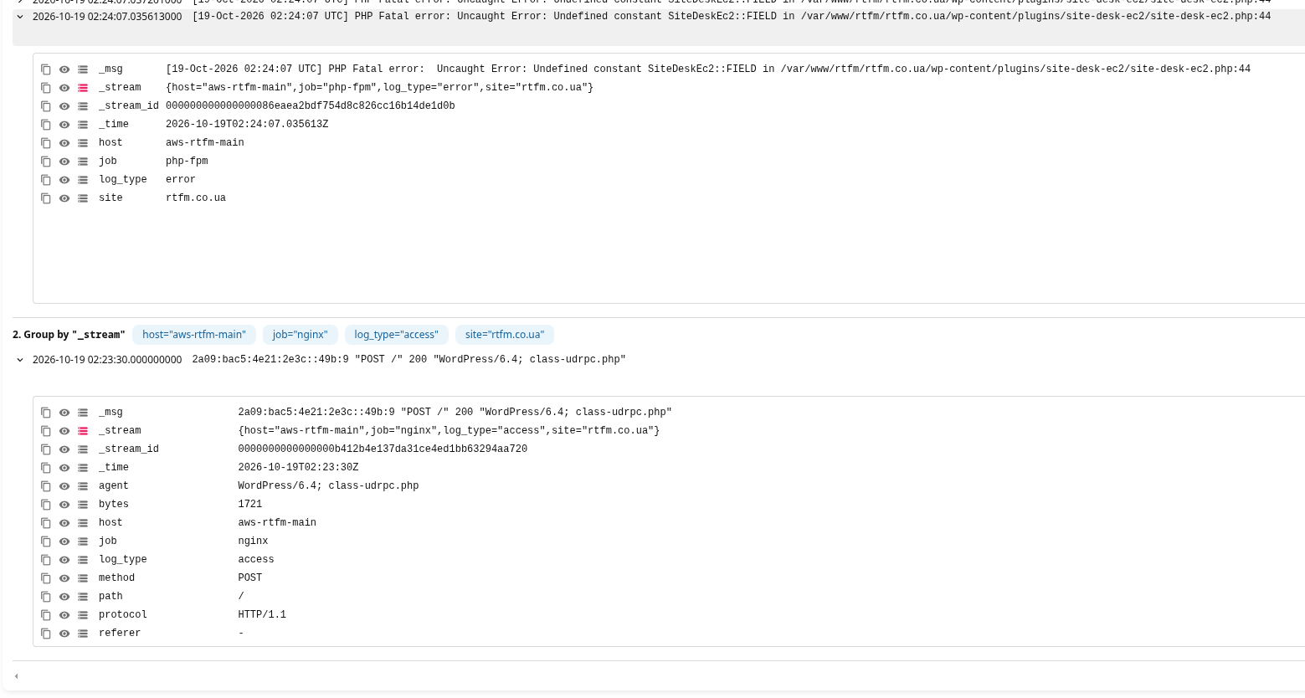This screenshot has height=698, width=1305.
Task: Copy the _time 2026-10-19T02:24:07.035613Z pair
Action: click(x=46, y=125)
